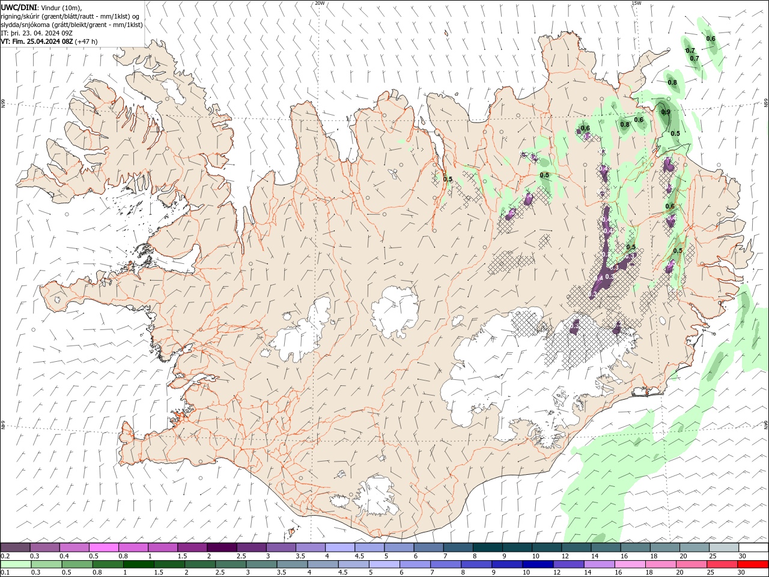Pick bottom legend swatch between 0.8 and 1
This screenshot has height=577, width=769.
tap(108, 564)
